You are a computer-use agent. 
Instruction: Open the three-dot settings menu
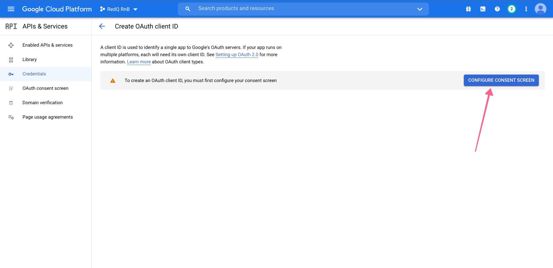pyautogui.click(x=526, y=9)
